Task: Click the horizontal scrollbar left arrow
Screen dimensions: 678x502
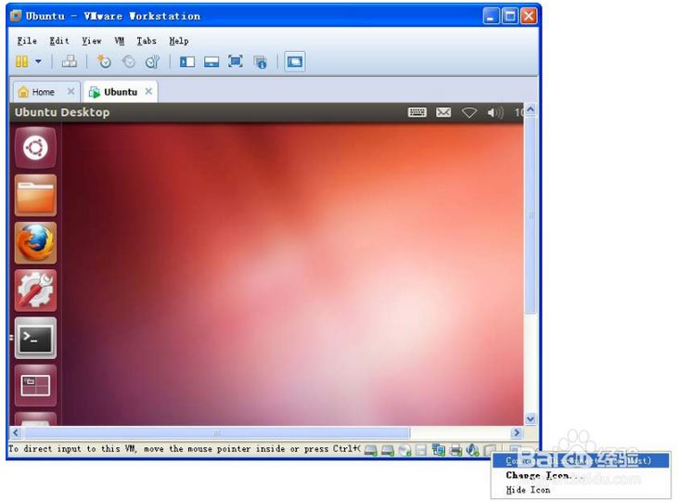Action: coord(16,432)
